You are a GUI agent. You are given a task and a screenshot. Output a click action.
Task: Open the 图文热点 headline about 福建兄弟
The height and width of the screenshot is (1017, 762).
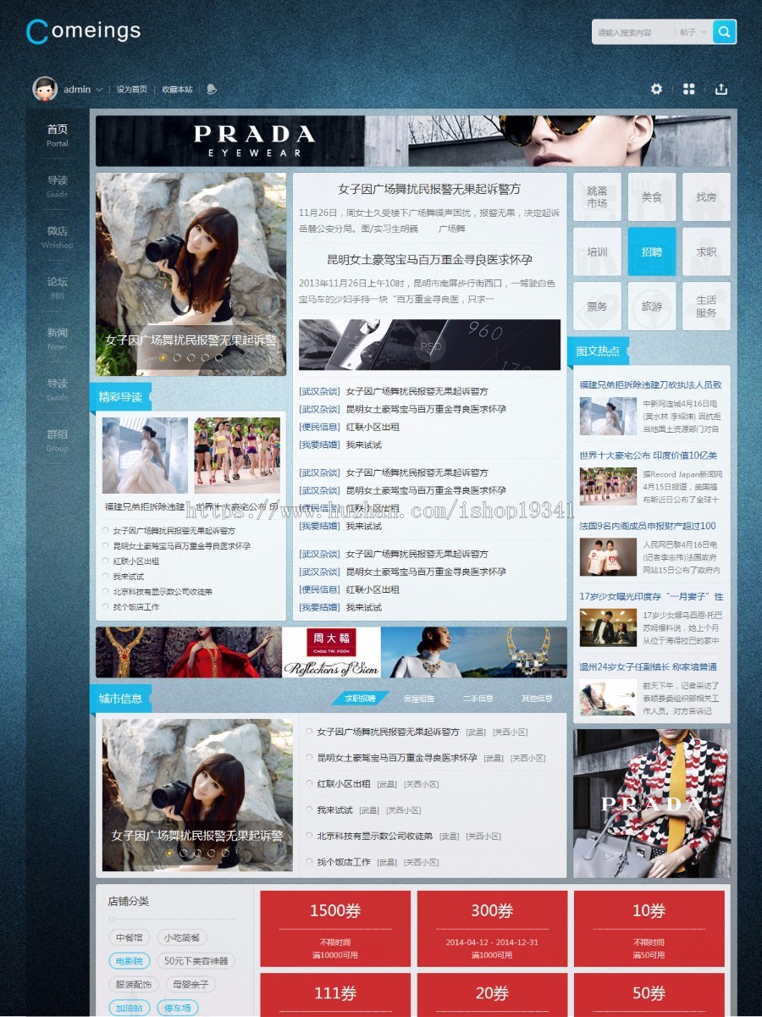650,383
